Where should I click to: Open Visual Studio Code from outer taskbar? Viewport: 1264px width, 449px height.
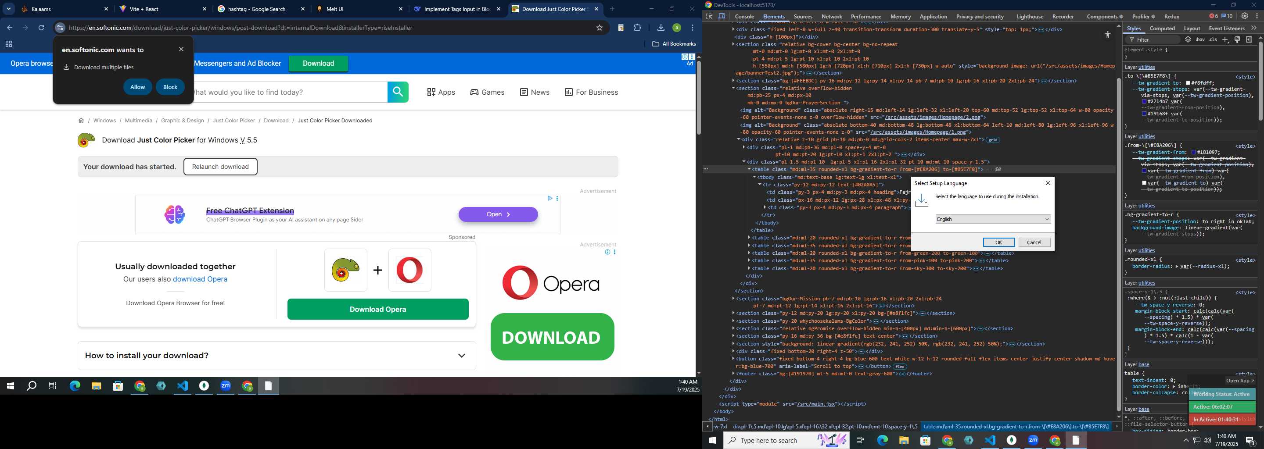[x=990, y=440]
